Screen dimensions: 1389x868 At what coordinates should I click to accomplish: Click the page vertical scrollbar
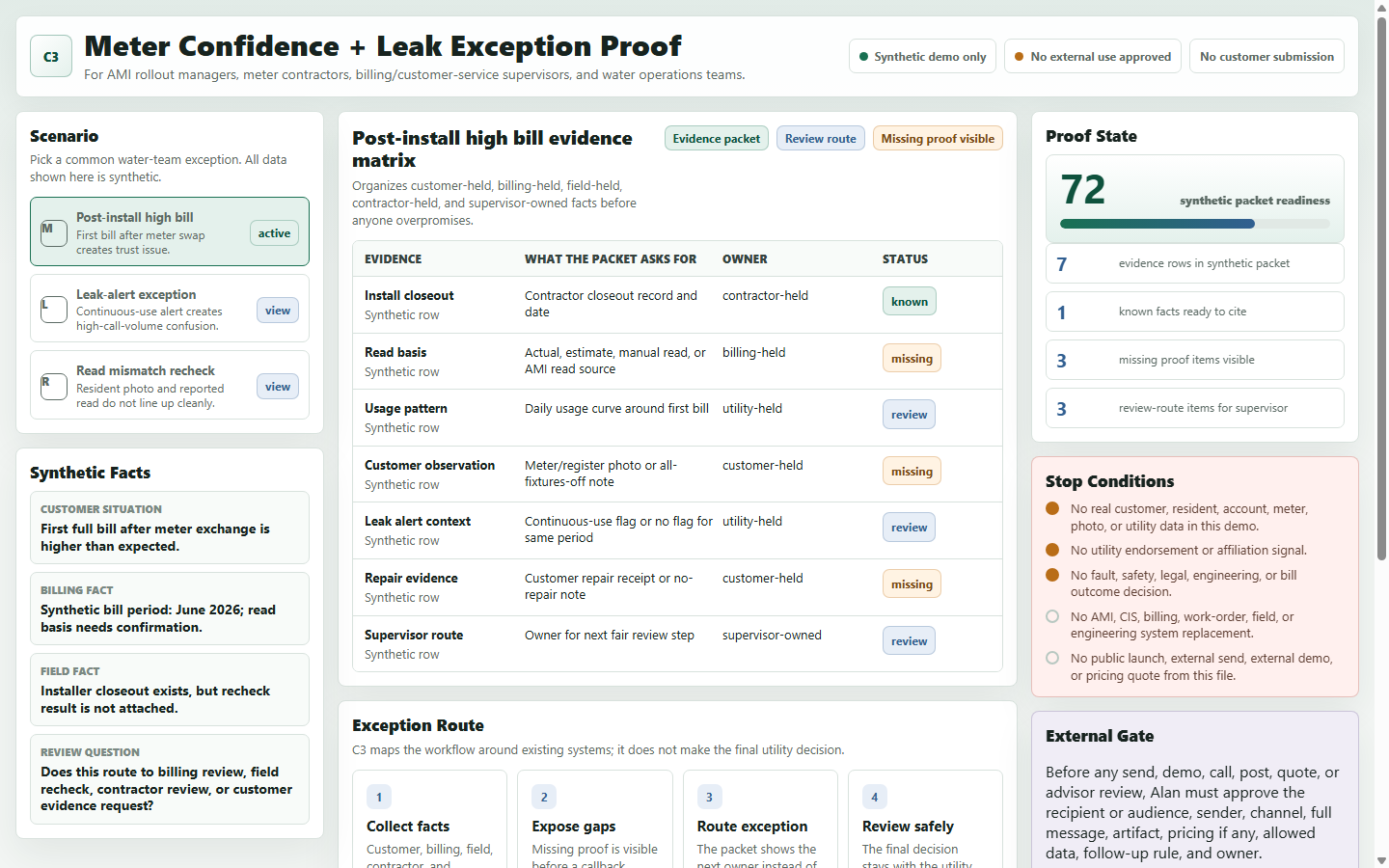point(1381,289)
